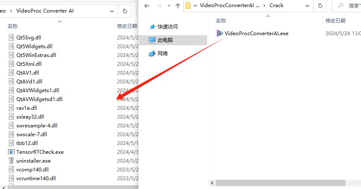Click the Network icon in navigation pane
The image size is (361, 189).
click(x=152, y=54)
